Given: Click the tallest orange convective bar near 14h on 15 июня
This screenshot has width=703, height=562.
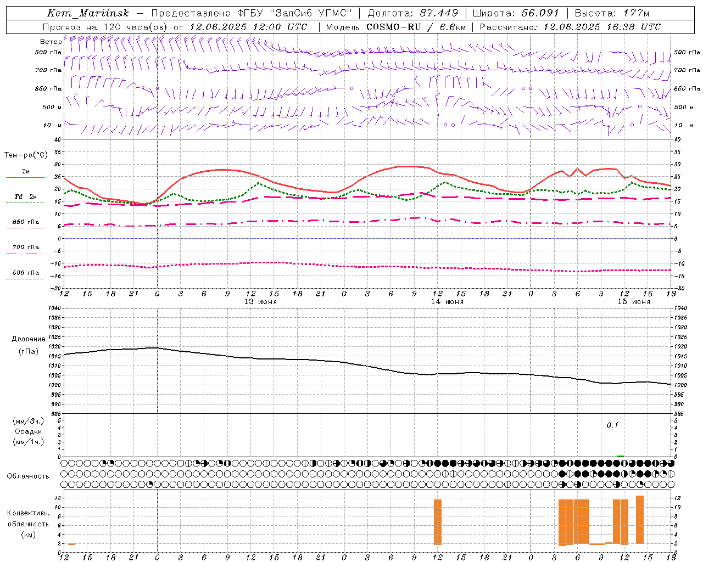Looking at the screenshot, I should point(640,520).
